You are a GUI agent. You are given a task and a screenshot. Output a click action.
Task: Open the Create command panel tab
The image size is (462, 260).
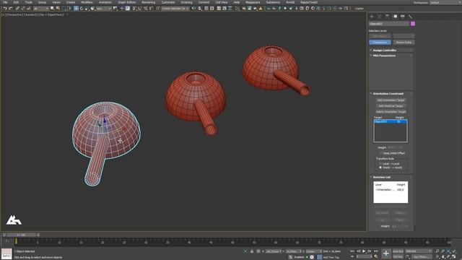372,17
